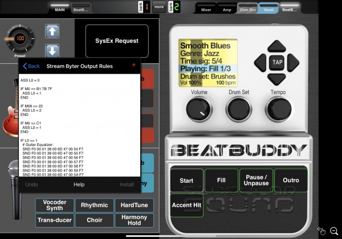Select the Vocoder Synth vocal effect
The image size is (342, 239).
coord(55,205)
